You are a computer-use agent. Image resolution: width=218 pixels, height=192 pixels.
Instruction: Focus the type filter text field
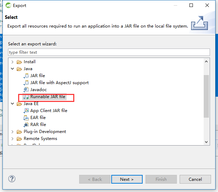[109, 52]
